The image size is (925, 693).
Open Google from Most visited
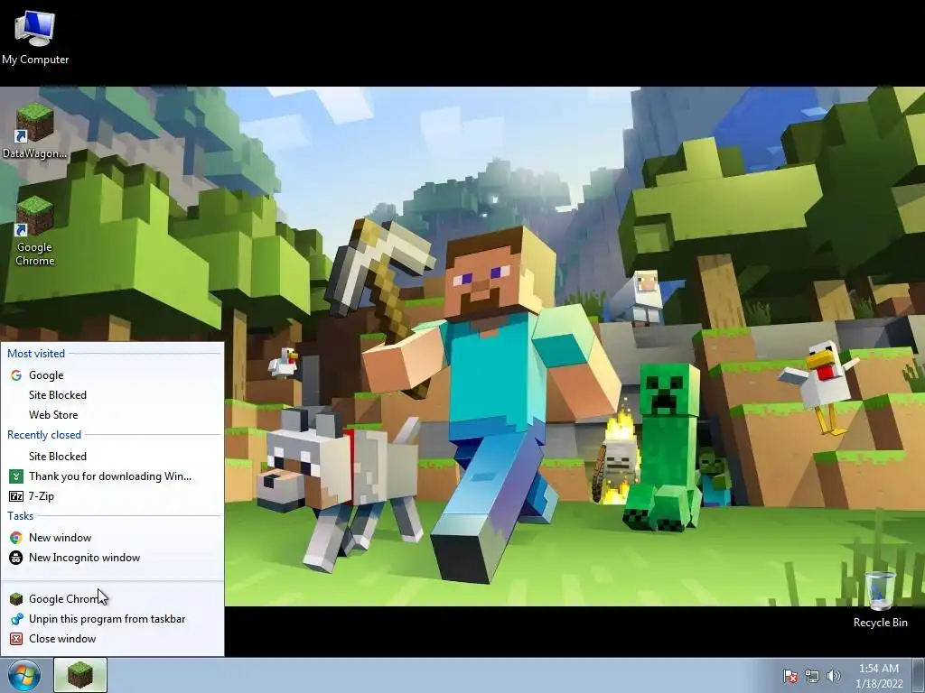point(112,375)
